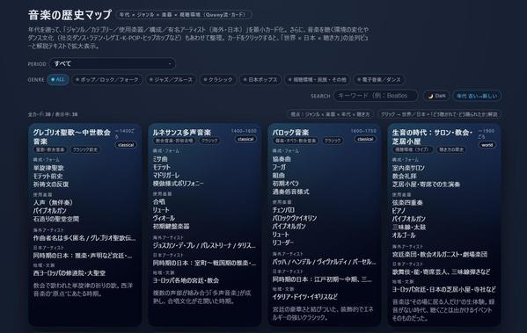This screenshot has width=527, height=333.
Task: Select the ALL genre filter chip
Action: tap(58, 80)
